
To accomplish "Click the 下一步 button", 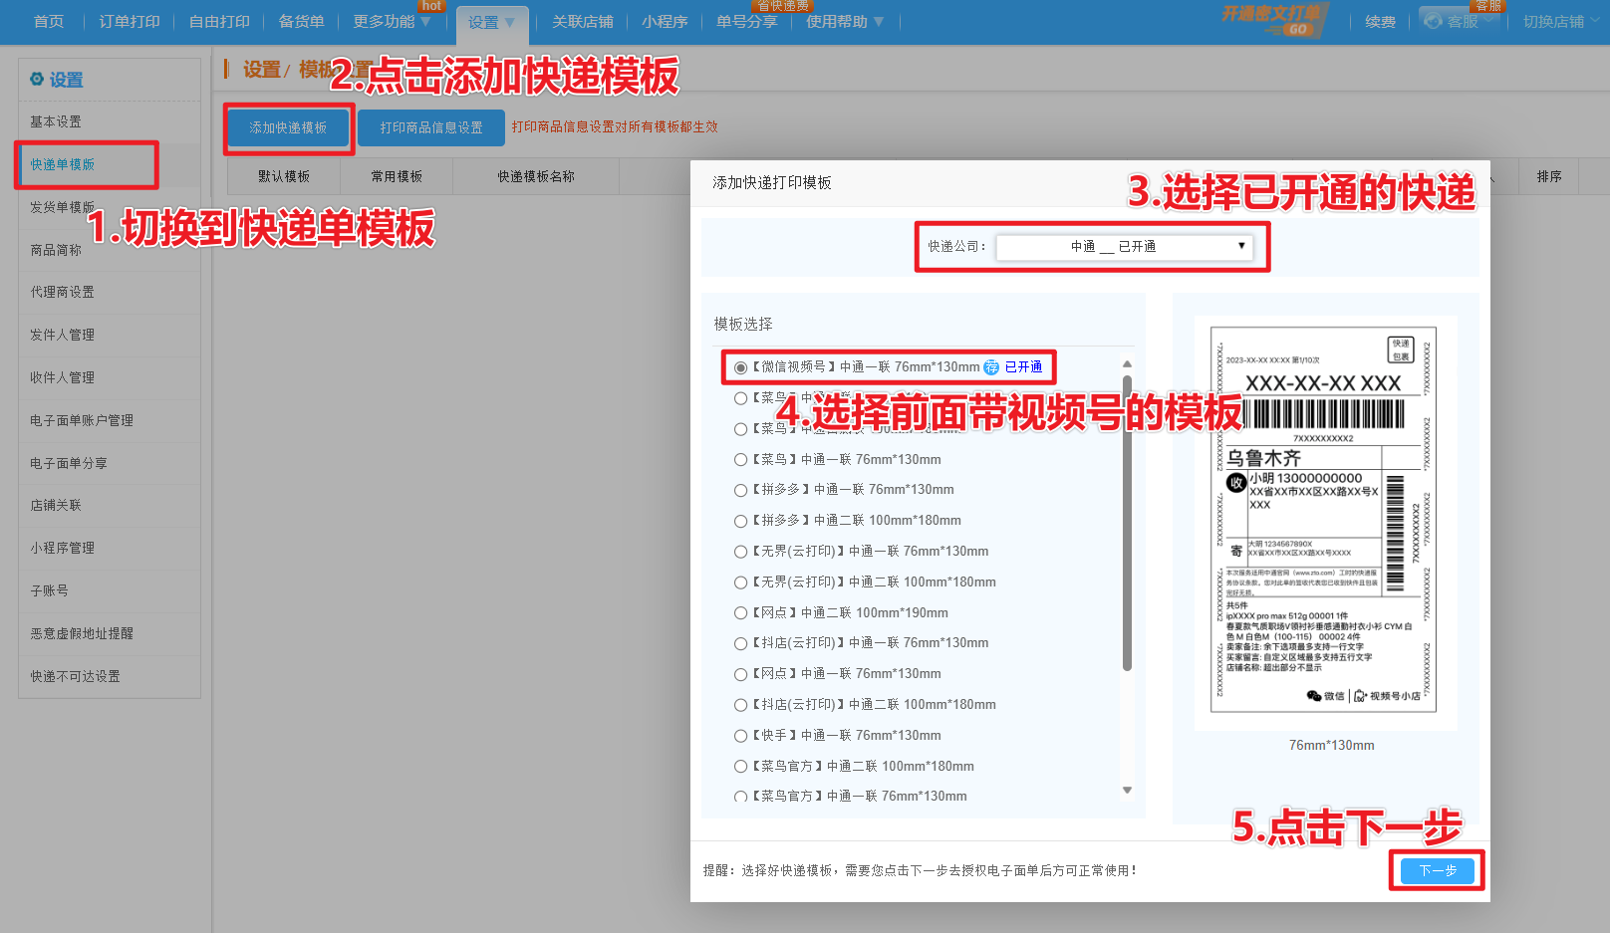I will tap(1438, 870).
